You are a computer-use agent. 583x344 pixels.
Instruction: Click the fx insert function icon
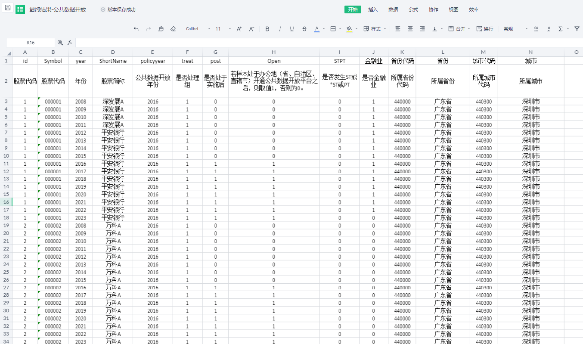tap(70, 43)
